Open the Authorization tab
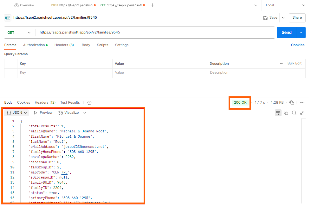Viewport: 311px width, 206px height. [x=35, y=45]
